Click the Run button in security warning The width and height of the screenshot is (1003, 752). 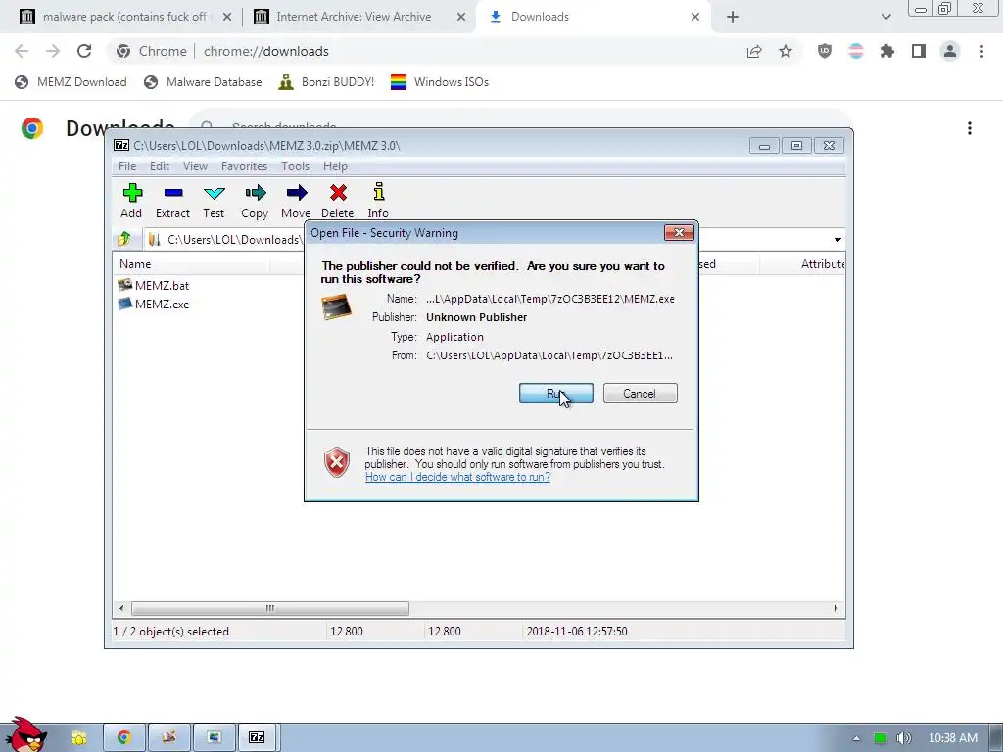click(556, 394)
